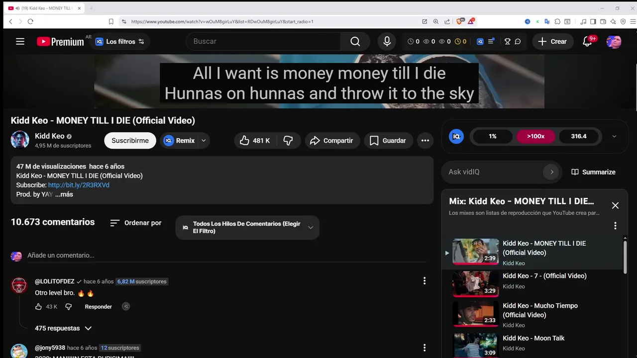The height and width of the screenshot is (358, 637).
Task: Open Ordenar por sort menu
Action: click(136, 223)
